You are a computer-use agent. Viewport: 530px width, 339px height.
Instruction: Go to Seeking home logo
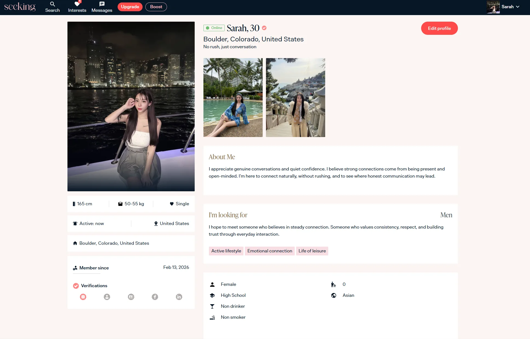tap(20, 7)
